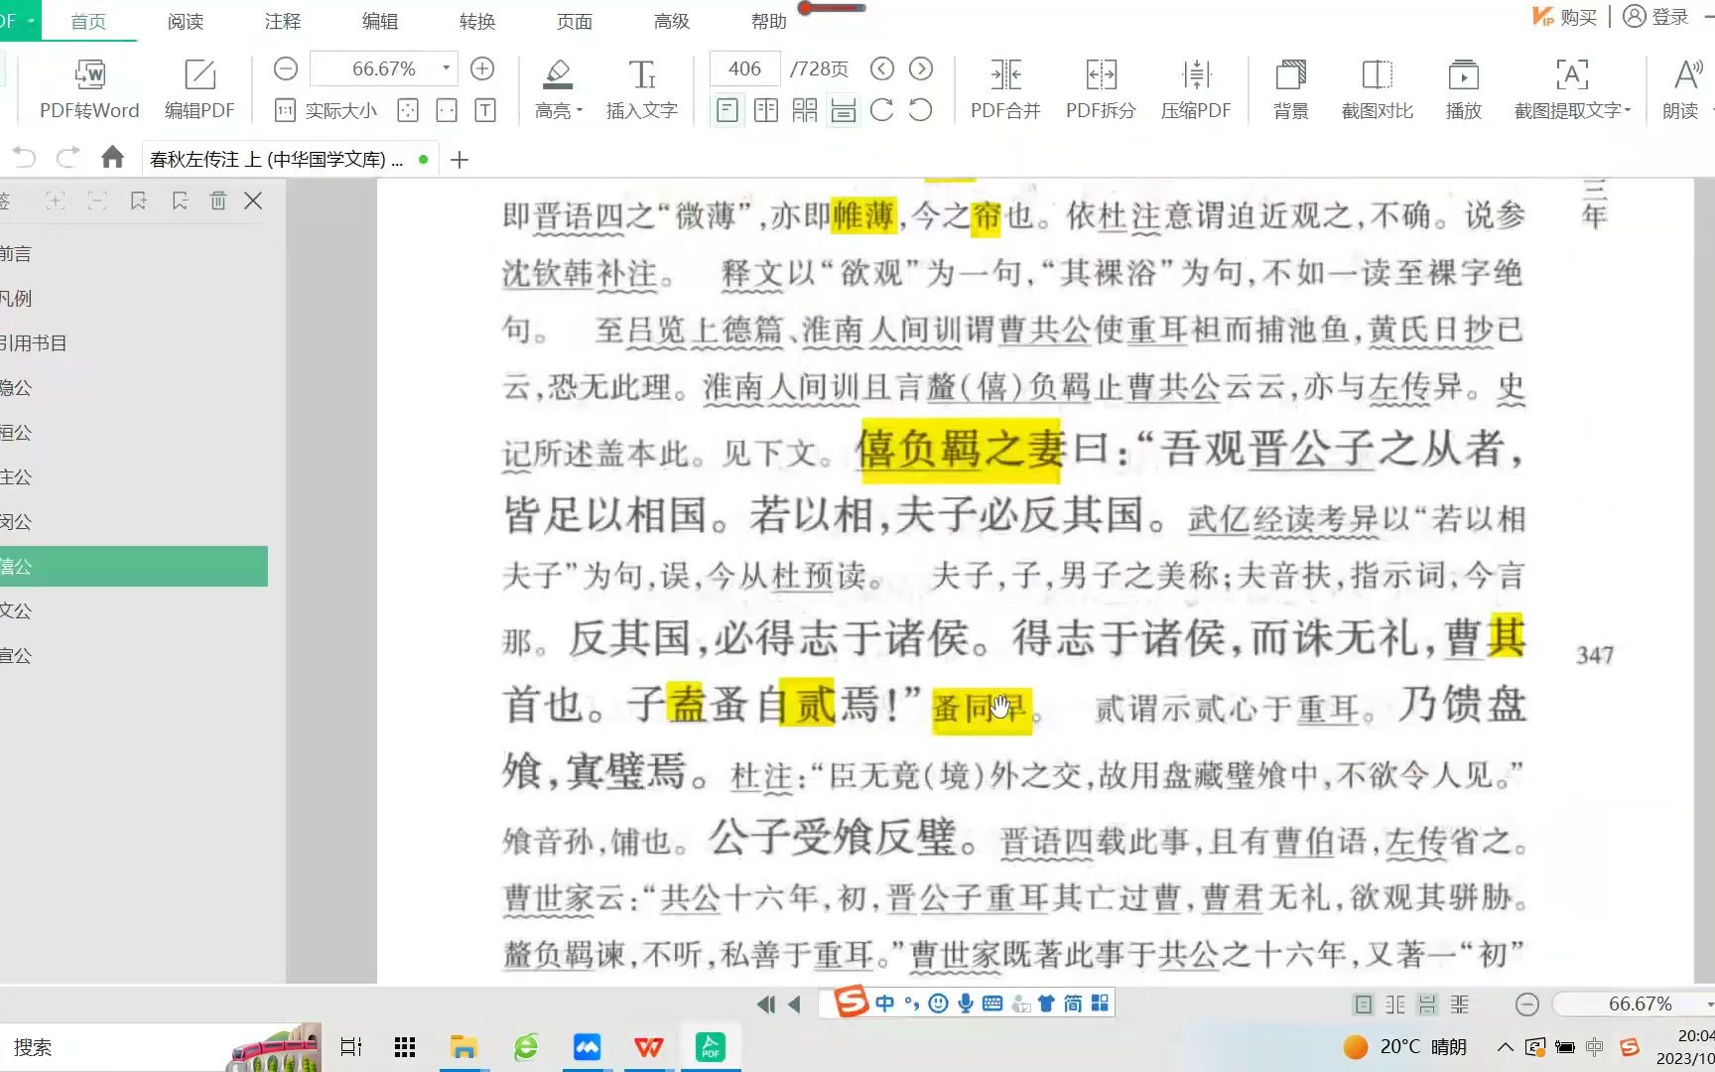Viewport: 1715px width, 1072px height.
Task: Open 截图对比 comparison tool
Action: pyautogui.click(x=1378, y=89)
